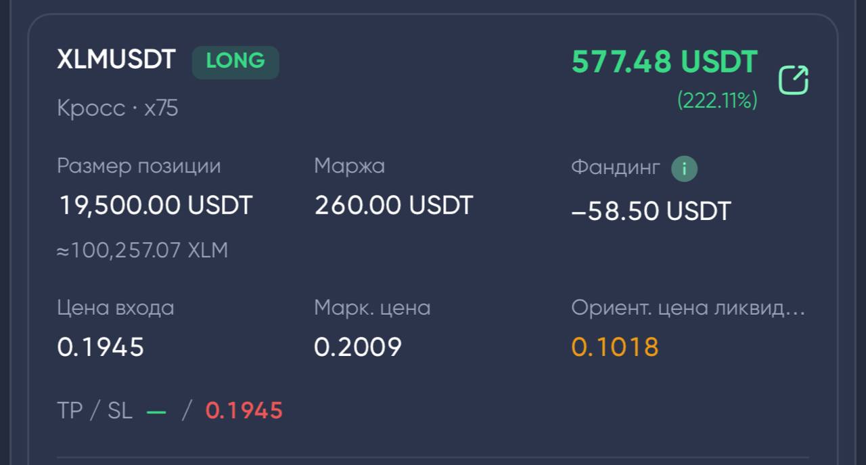The height and width of the screenshot is (465, 866).
Task: Open the Маржа 260.00 USDT value
Action: coord(393,205)
